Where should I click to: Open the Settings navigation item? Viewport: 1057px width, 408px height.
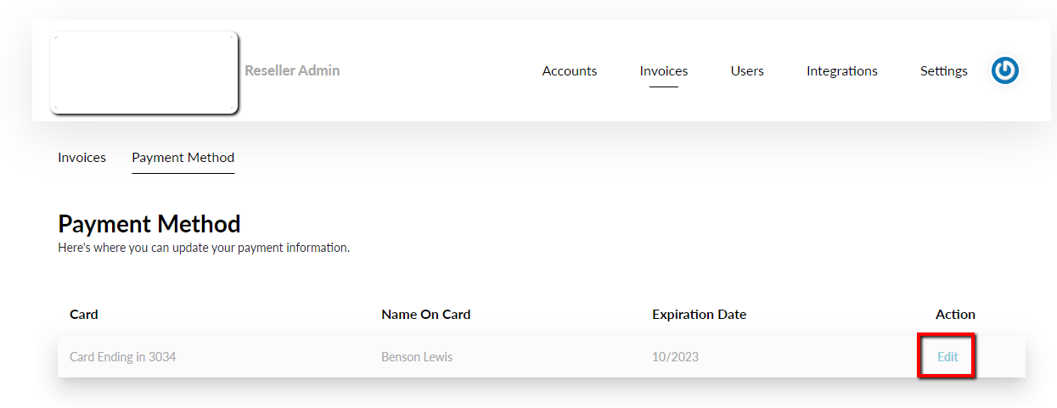944,71
